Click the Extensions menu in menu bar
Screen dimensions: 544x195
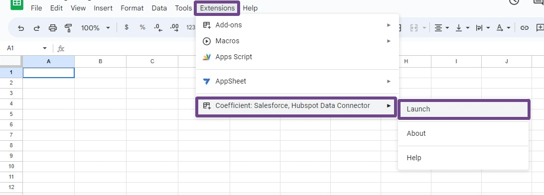(x=217, y=8)
